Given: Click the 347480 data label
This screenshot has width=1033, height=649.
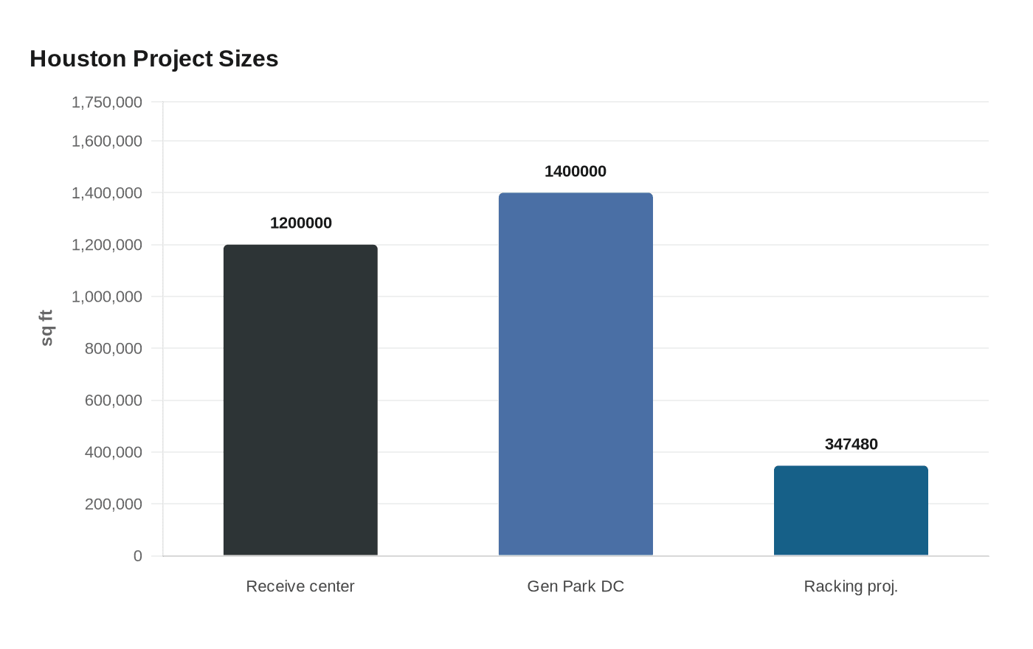Looking at the screenshot, I should pyautogui.click(x=851, y=443).
